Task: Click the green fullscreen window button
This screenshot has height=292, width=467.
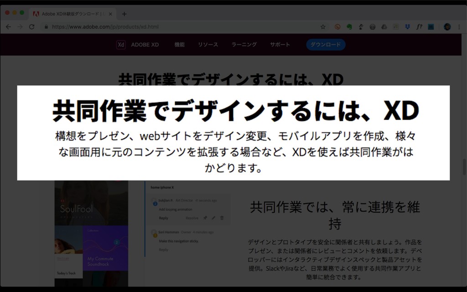Action: pos(22,13)
